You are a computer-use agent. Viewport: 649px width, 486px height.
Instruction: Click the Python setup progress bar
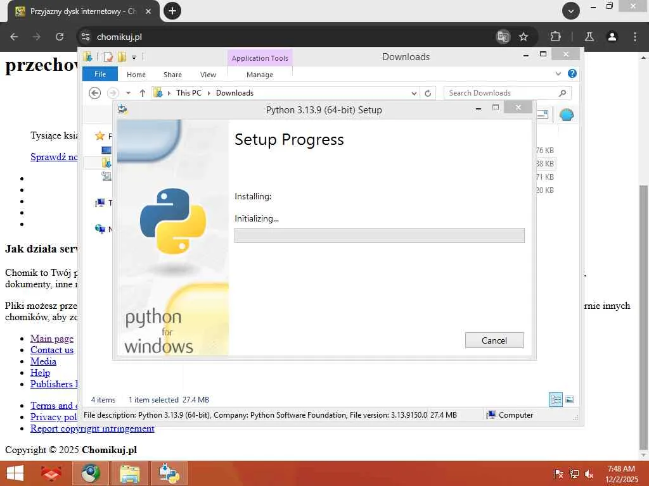pyautogui.click(x=380, y=235)
